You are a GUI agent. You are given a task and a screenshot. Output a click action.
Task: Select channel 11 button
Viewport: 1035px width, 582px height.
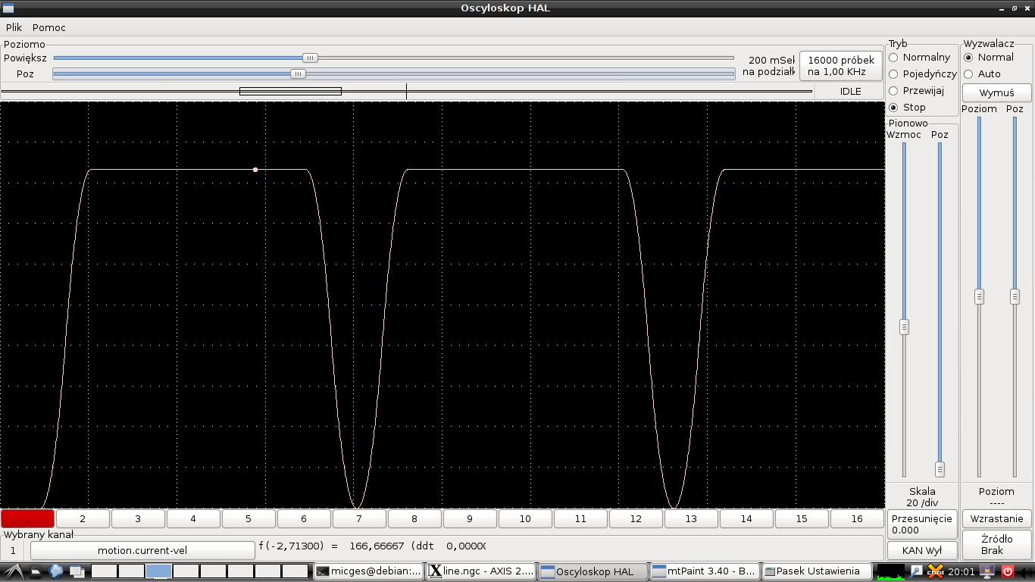click(x=580, y=519)
